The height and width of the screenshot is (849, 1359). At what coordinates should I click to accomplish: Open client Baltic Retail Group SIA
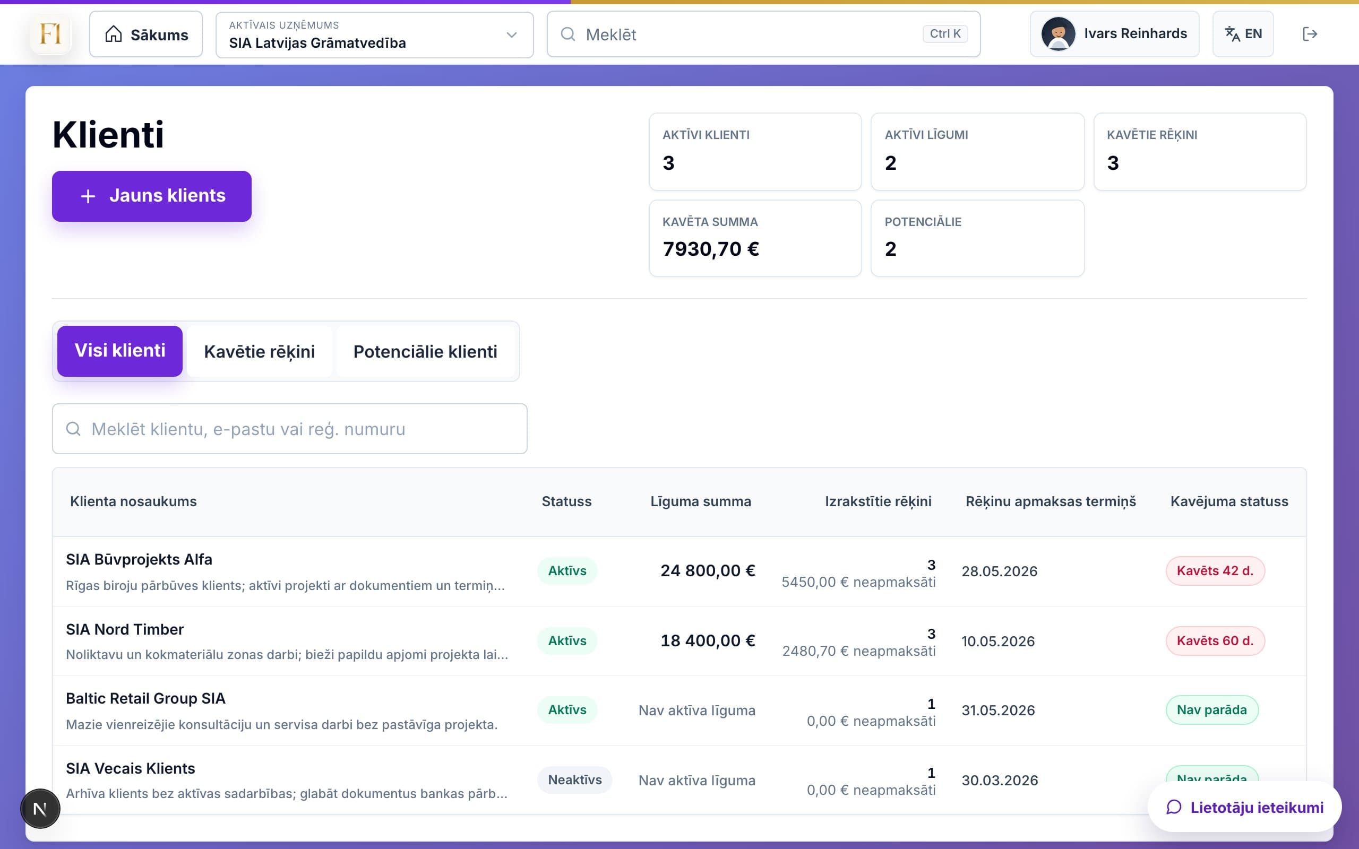145,698
